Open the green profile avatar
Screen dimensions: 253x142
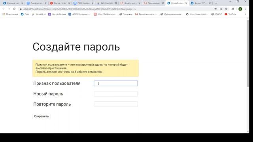click(240, 9)
